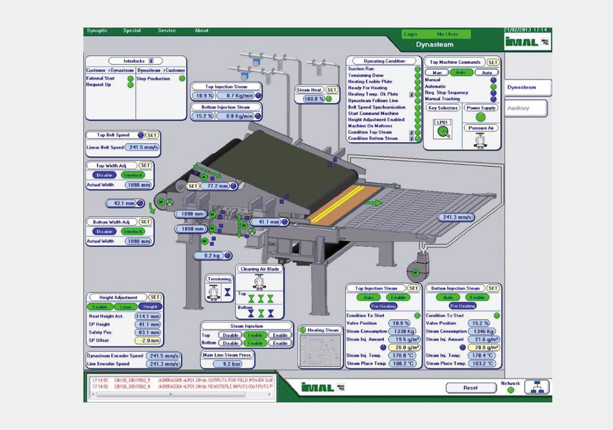Screen dimensions: 613x430
Task: Click the Cleaning Air Blade gauge icon
Action: pos(258,282)
